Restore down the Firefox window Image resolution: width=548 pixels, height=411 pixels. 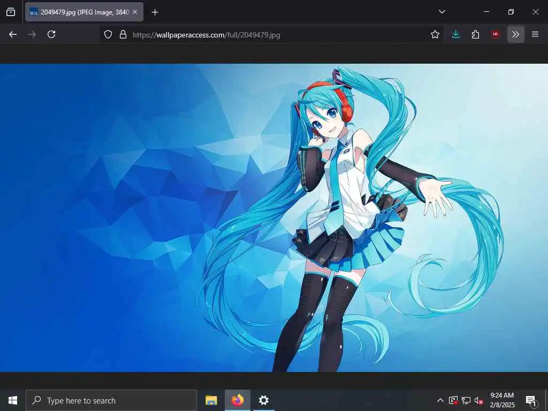pos(511,12)
